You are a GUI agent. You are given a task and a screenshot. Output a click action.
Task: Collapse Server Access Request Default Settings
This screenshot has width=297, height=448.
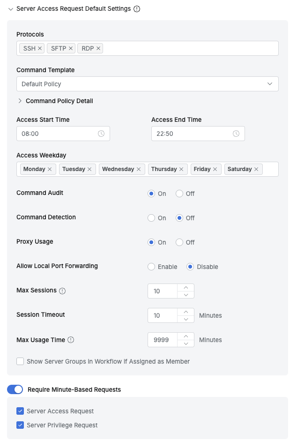(x=11, y=9)
